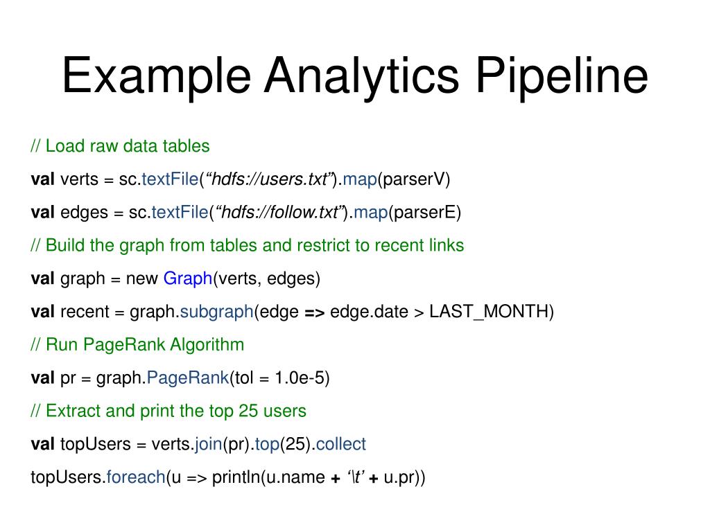Click the Extract and print comment line

pyautogui.click(x=168, y=411)
